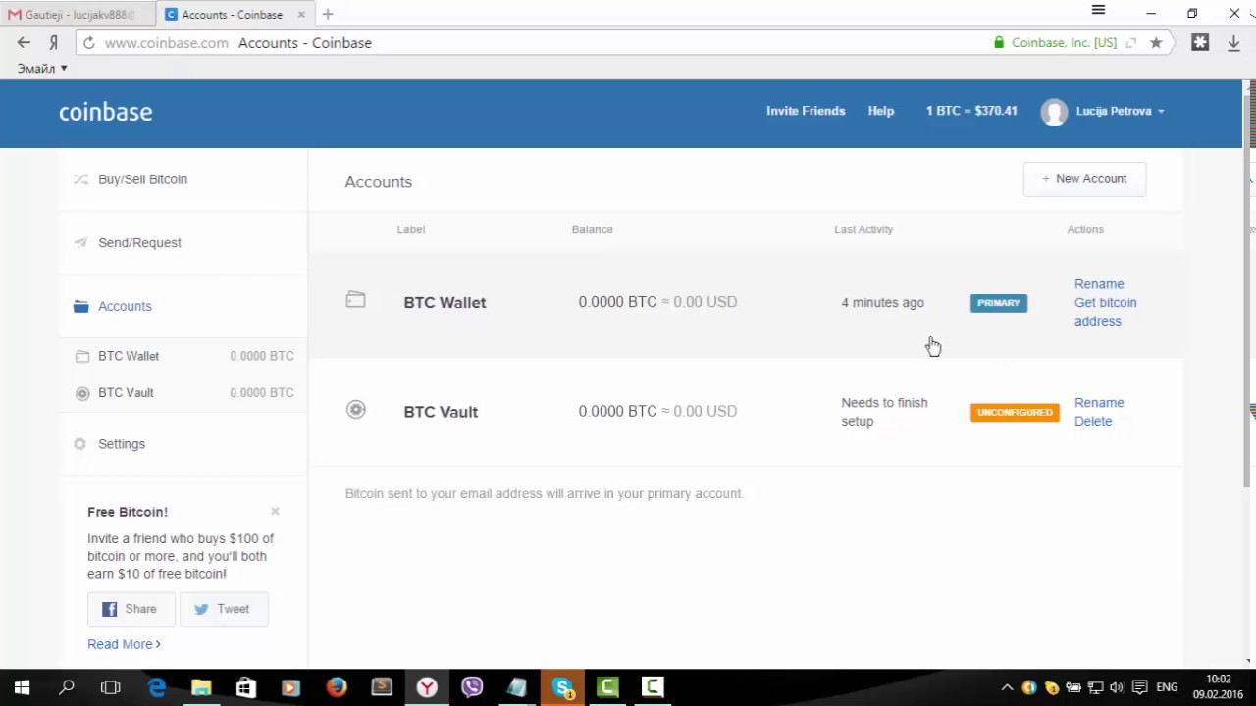
Task: Open Send/Request menu item
Action: coord(139,242)
